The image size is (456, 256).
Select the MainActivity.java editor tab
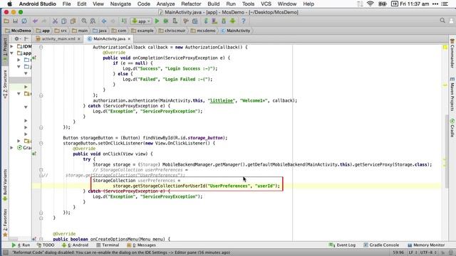coord(109,38)
